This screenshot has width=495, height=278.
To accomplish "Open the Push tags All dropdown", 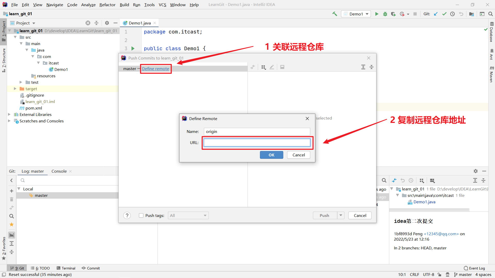I will [x=188, y=215].
